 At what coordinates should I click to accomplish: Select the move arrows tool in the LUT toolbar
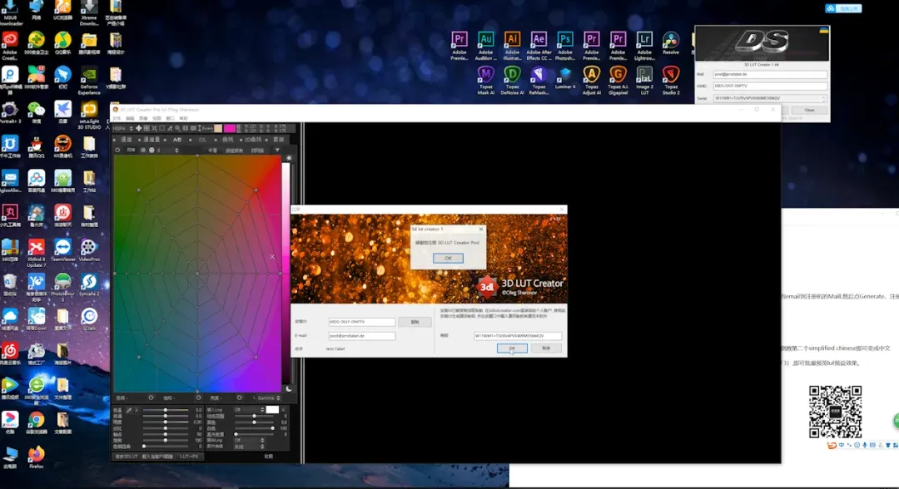139,128
